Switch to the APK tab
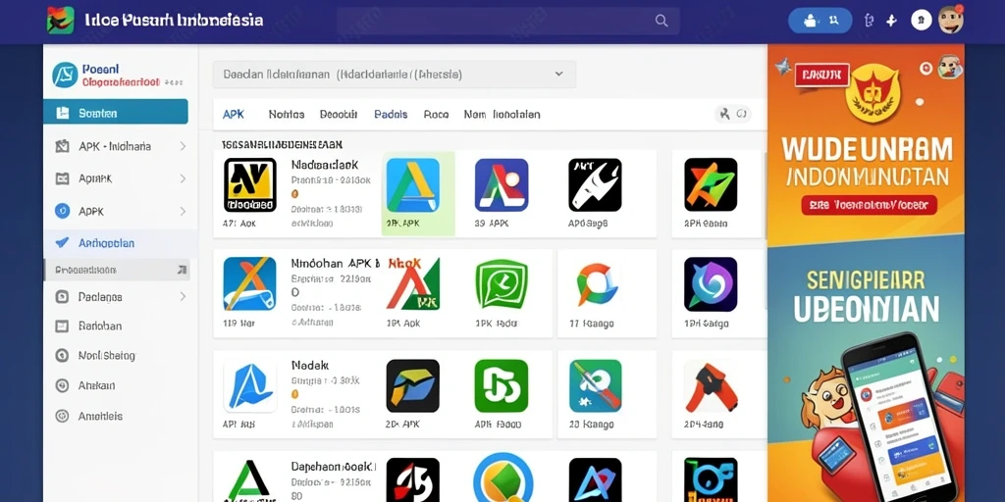This screenshot has height=502, width=1005. (234, 115)
